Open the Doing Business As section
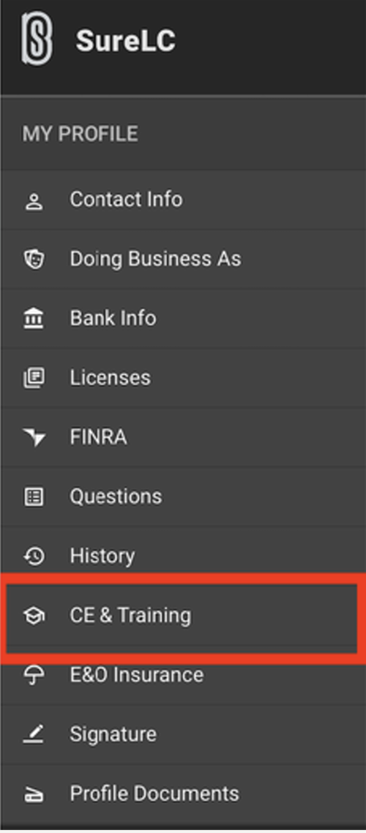 pos(183,260)
